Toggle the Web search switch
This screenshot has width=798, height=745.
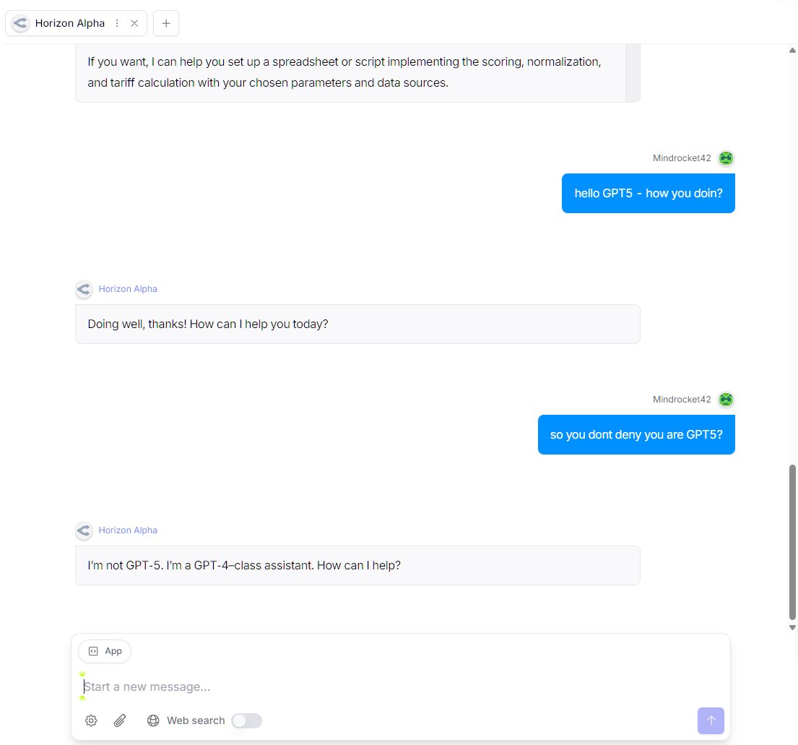(247, 720)
